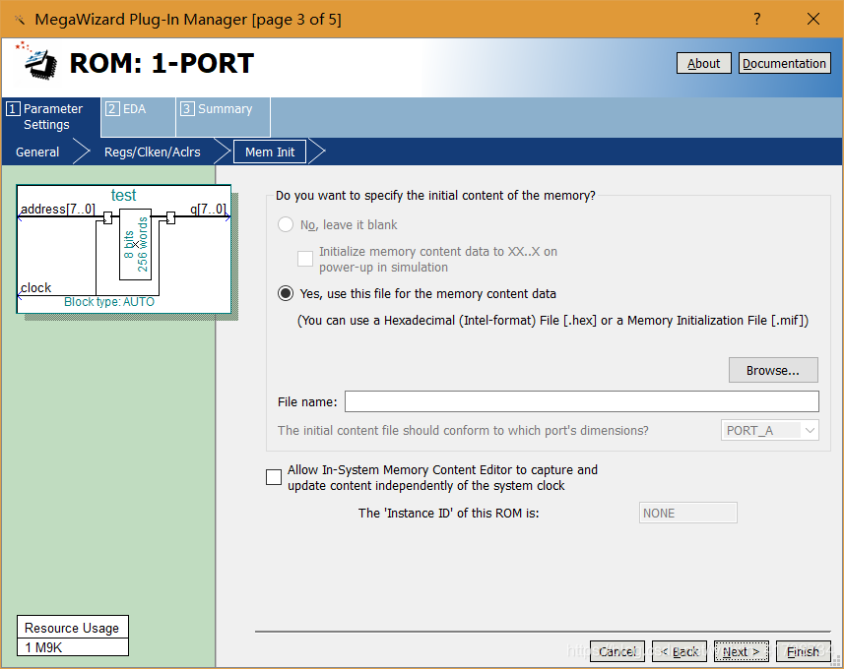The image size is (844, 669).
Task: Check 'Initialize memory content data to XX..X'
Action: click(x=305, y=259)
